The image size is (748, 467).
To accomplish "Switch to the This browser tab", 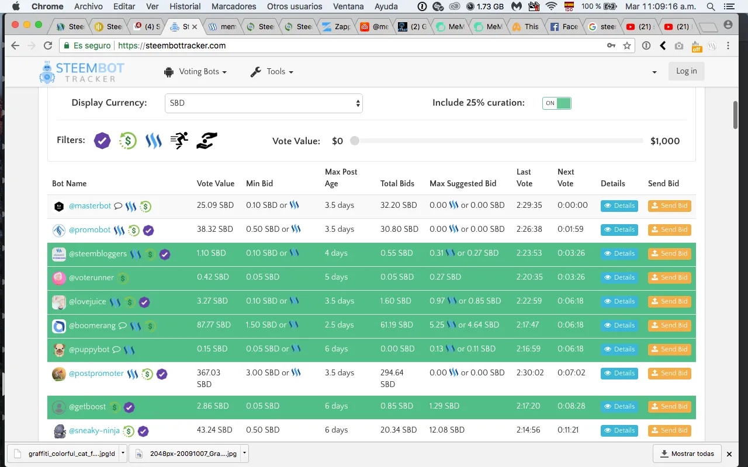I will pos(525,27).
